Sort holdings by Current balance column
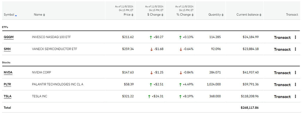The image size is (304, 117). (249, 15)
